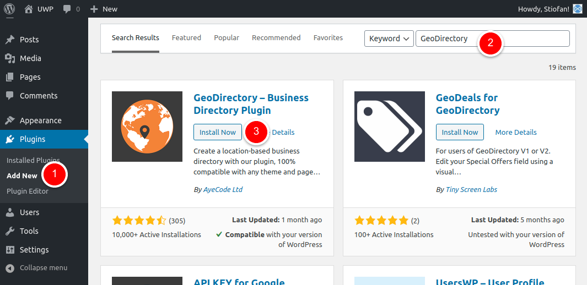Open the Appearance menu in sidebar
This screenshot has width=587, height=285.
click(40, 120)
